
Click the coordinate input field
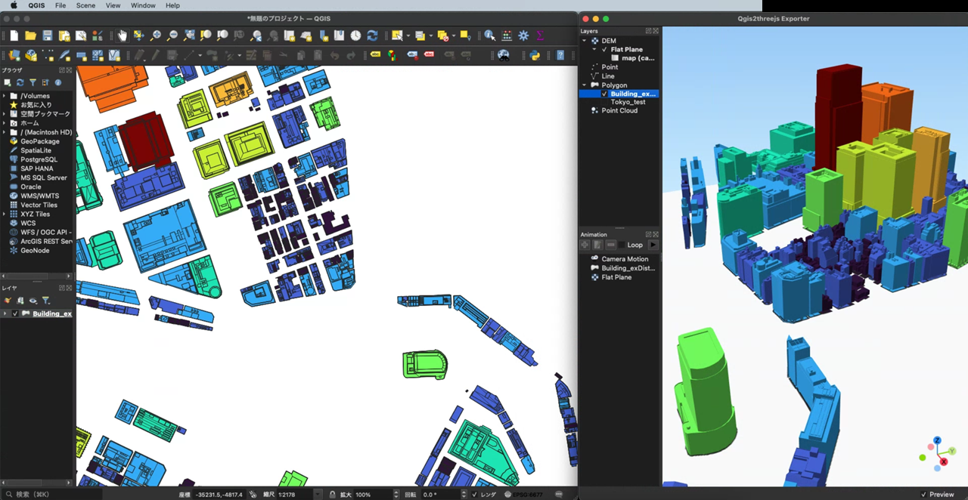(x=219, y=495)
